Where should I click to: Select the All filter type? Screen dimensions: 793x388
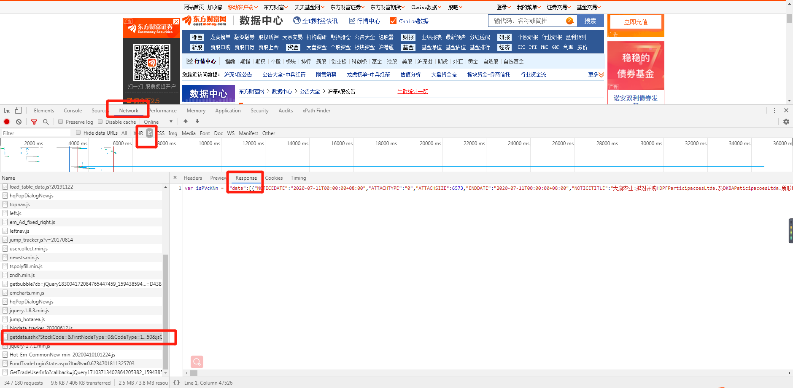tap(124, 133)
